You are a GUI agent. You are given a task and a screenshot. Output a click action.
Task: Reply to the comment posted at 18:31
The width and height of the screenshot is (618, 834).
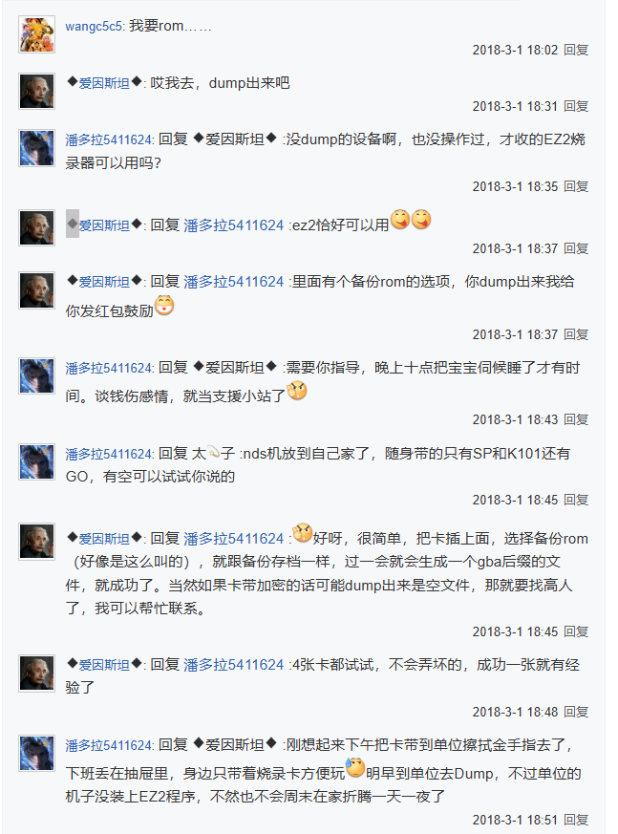pos(576,106)
